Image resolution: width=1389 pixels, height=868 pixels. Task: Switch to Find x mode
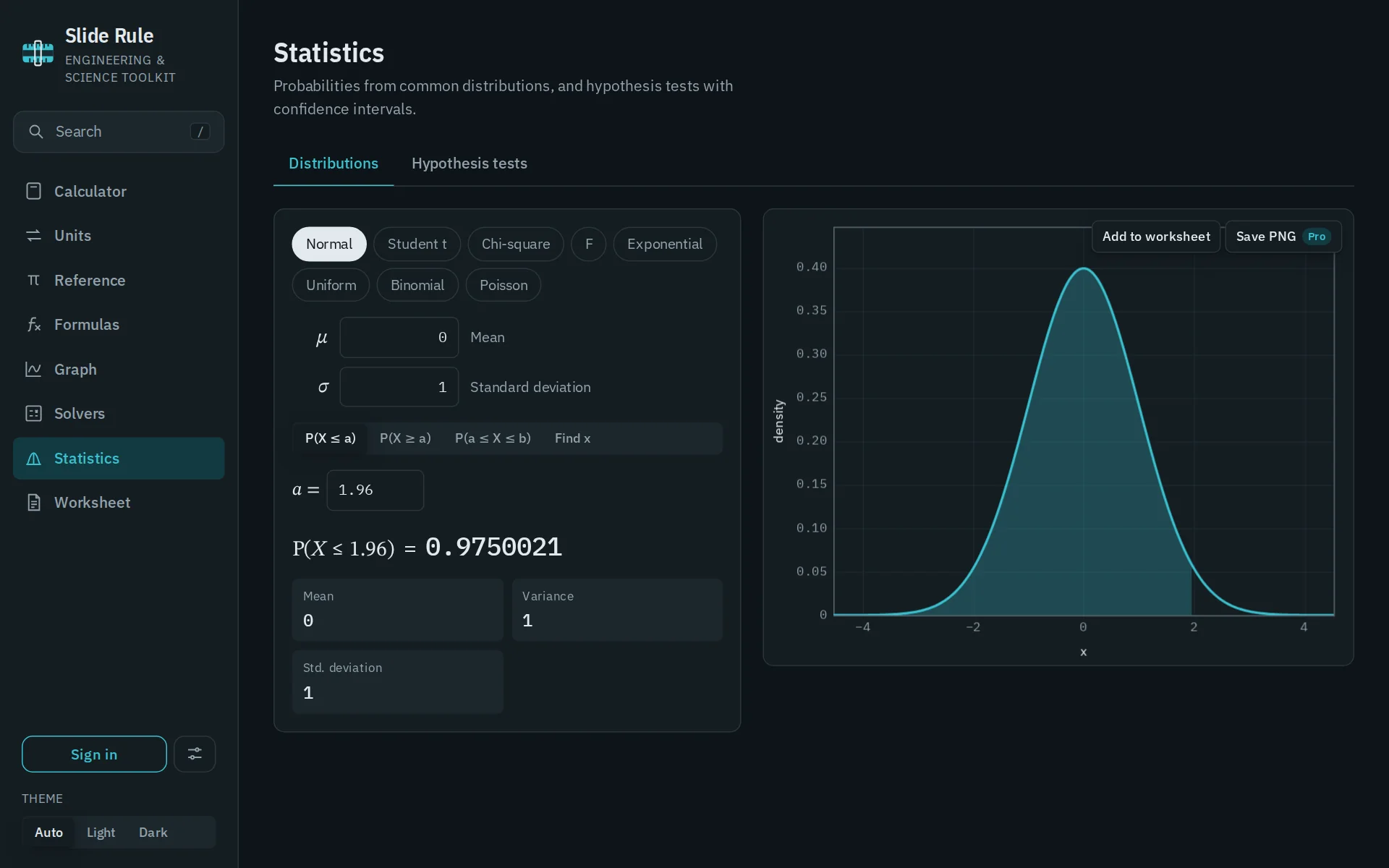(572, 438)
